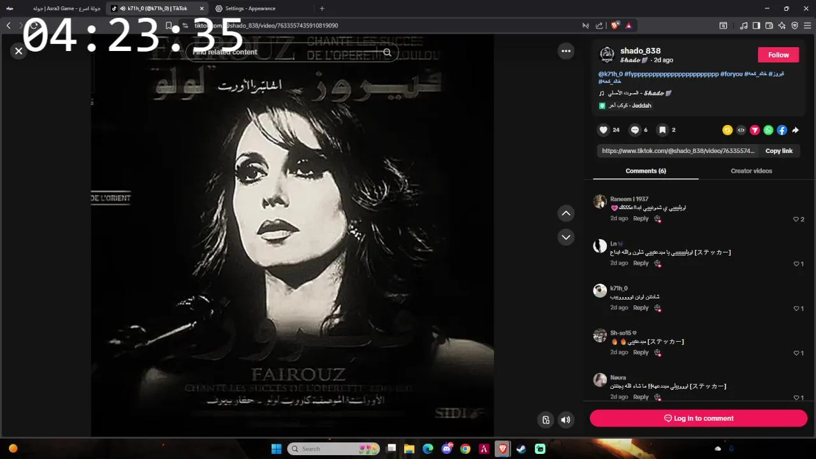Reply to Sh-so15's comment
The image size is (816, 459).
[641, 353]
